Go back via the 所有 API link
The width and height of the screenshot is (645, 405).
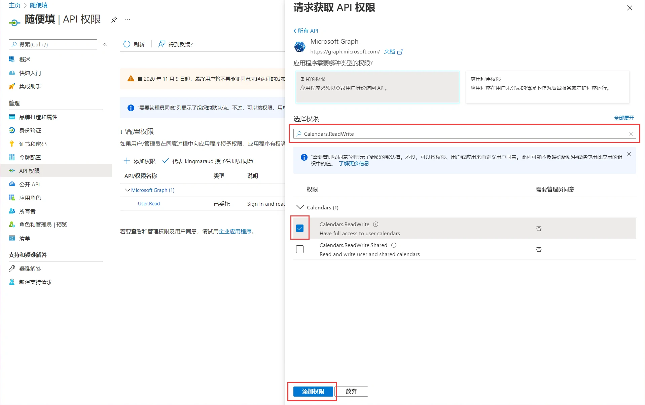(x=306, y=31)
